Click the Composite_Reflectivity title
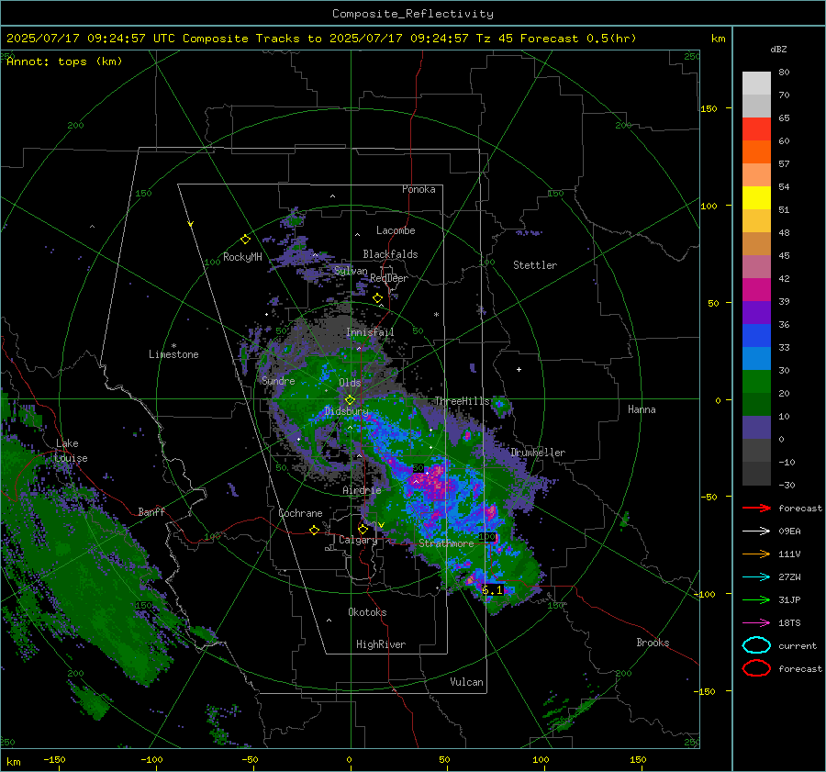This screenshot has width=826, height=772. pyautogui.click(x=413, y=14)
